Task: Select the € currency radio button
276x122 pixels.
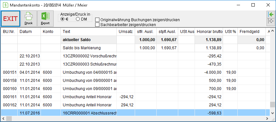Action: [x=62, y=19]
